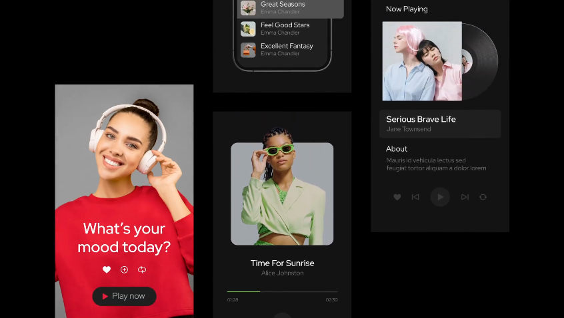Click the total duration 02:30

[x=331, y=299]
